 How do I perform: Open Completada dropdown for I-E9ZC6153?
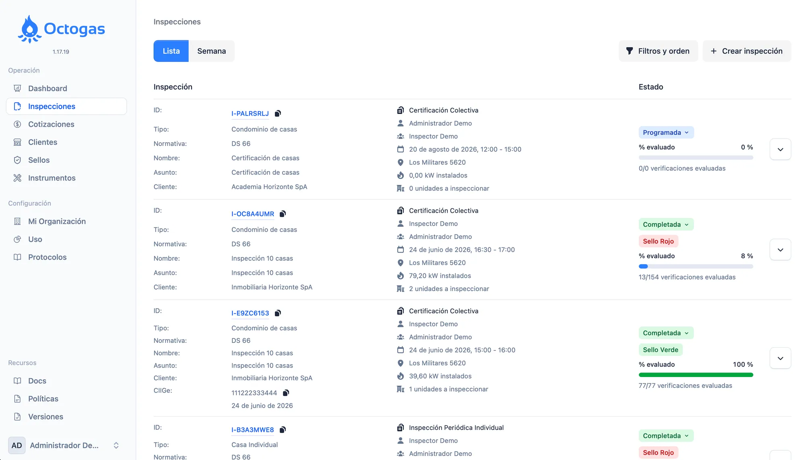[666, 333]
